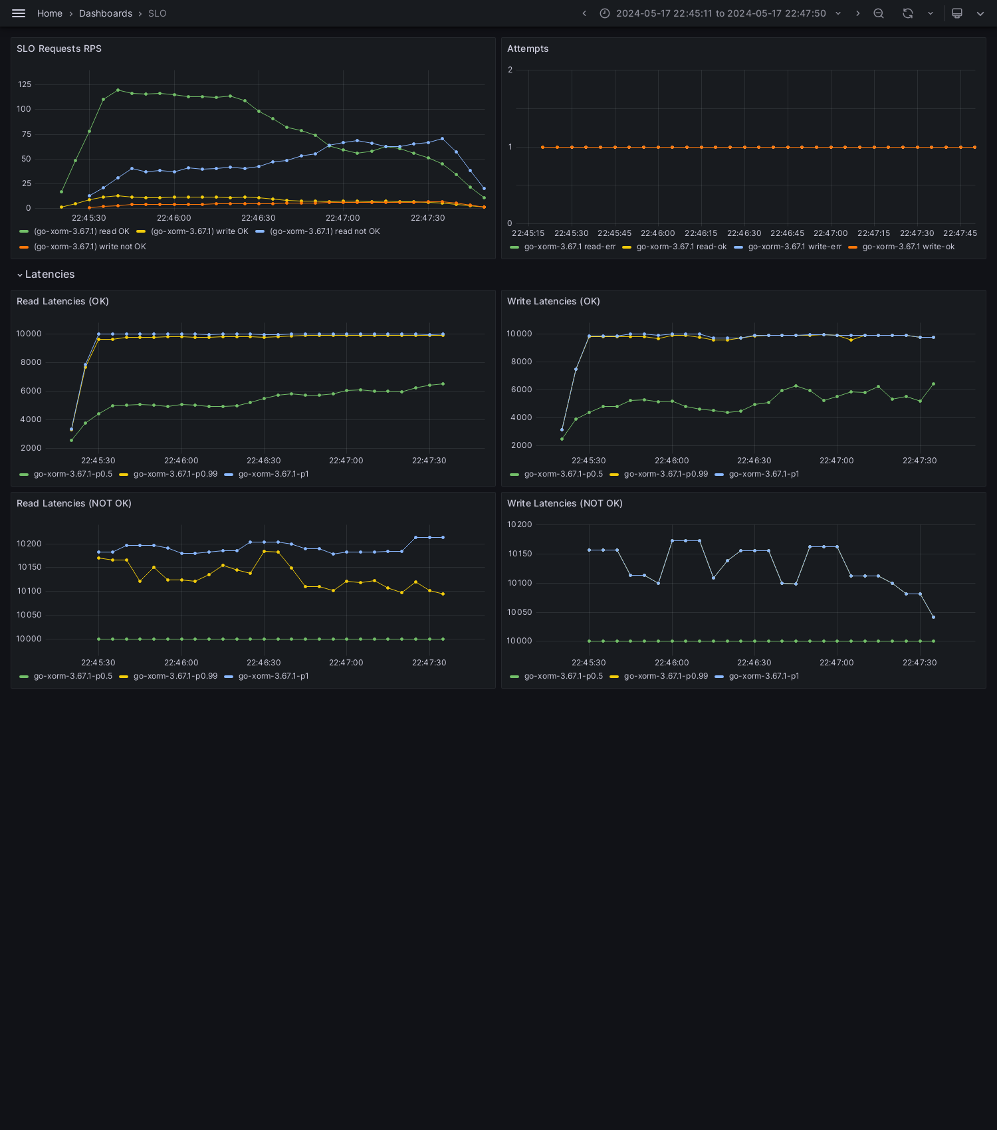The image size is (997, 1130).
Task: Click yellow p0.99 swatch in Read Latencies (NOT OK)
Action: click(124, 676)
